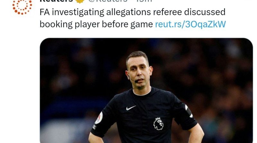
Task: Click the partially visible Reuters display name
Action: (56, 1)
